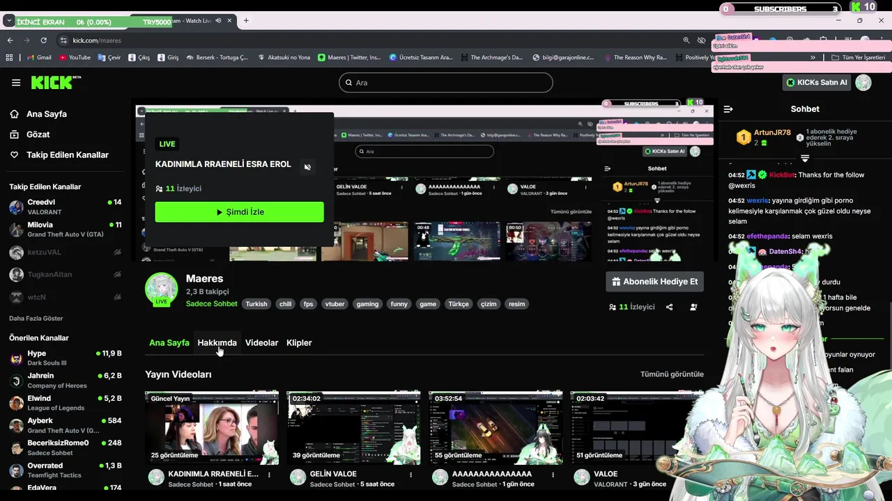Click the green Şimdi İzle button

239,212
